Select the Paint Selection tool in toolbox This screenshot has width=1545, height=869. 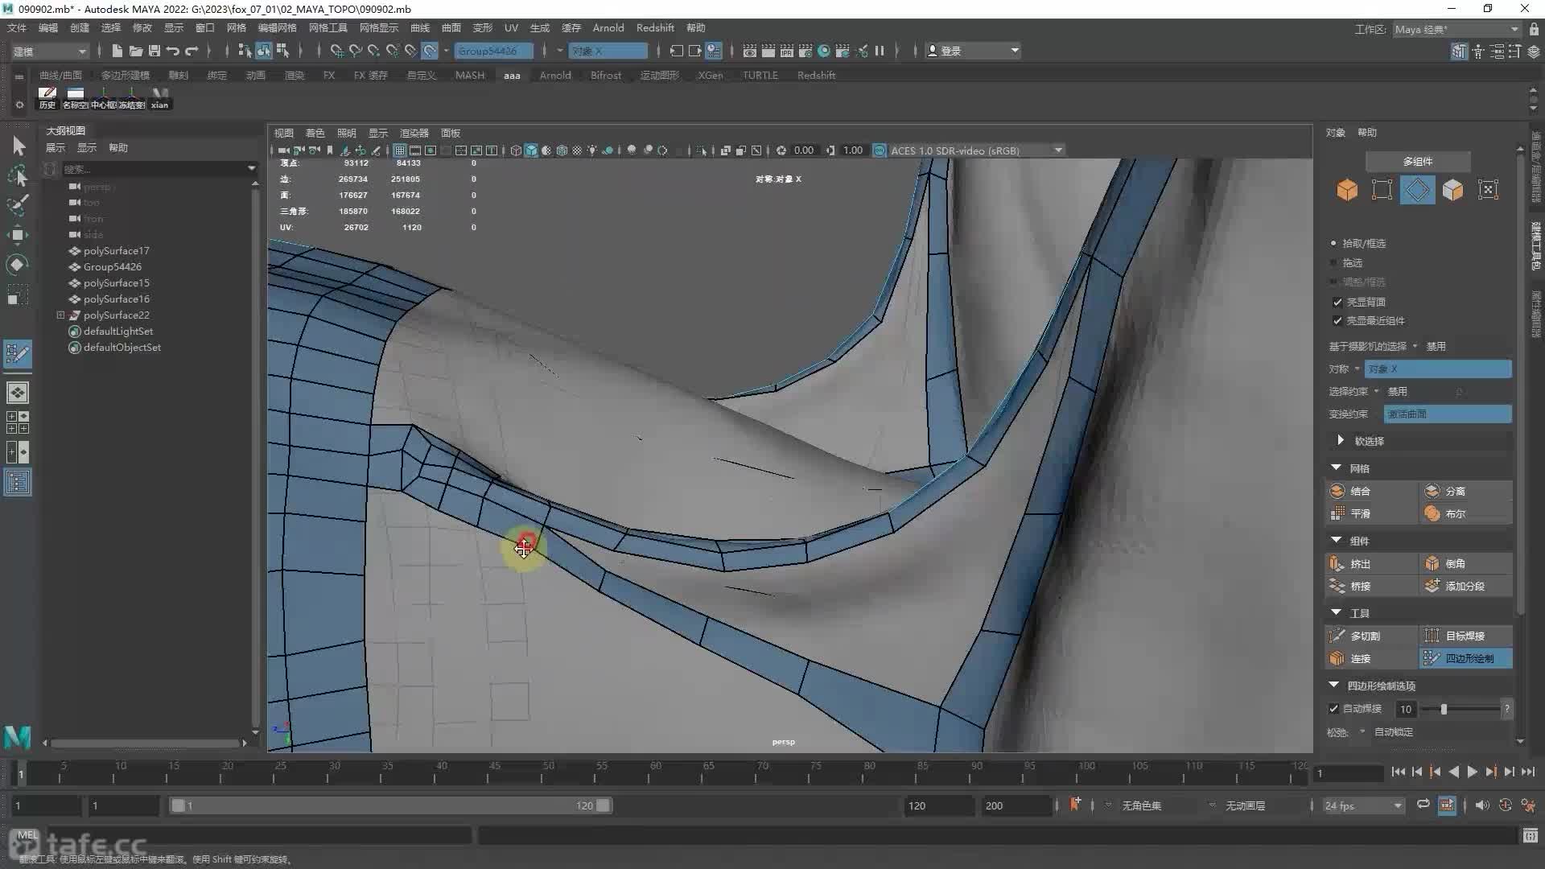(x=18, y=204)
